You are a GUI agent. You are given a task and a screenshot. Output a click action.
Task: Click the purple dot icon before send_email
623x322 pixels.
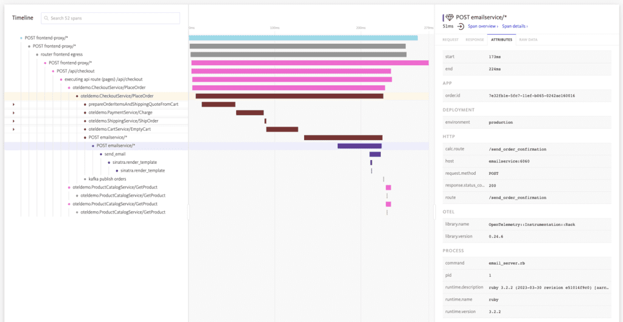click(x=101, y=154)
